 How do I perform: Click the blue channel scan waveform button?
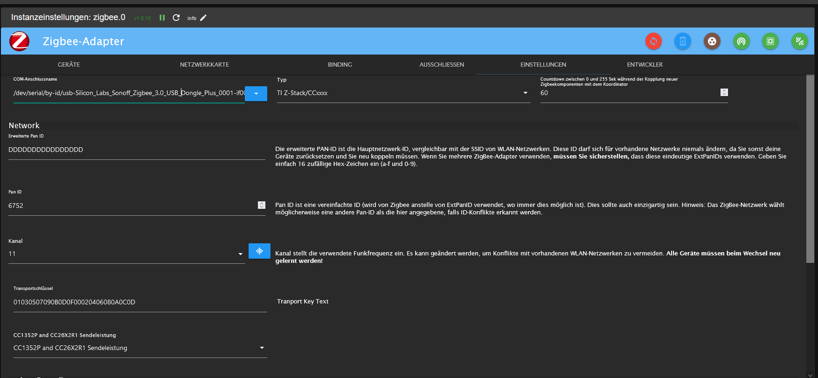[x=259, y=251]
